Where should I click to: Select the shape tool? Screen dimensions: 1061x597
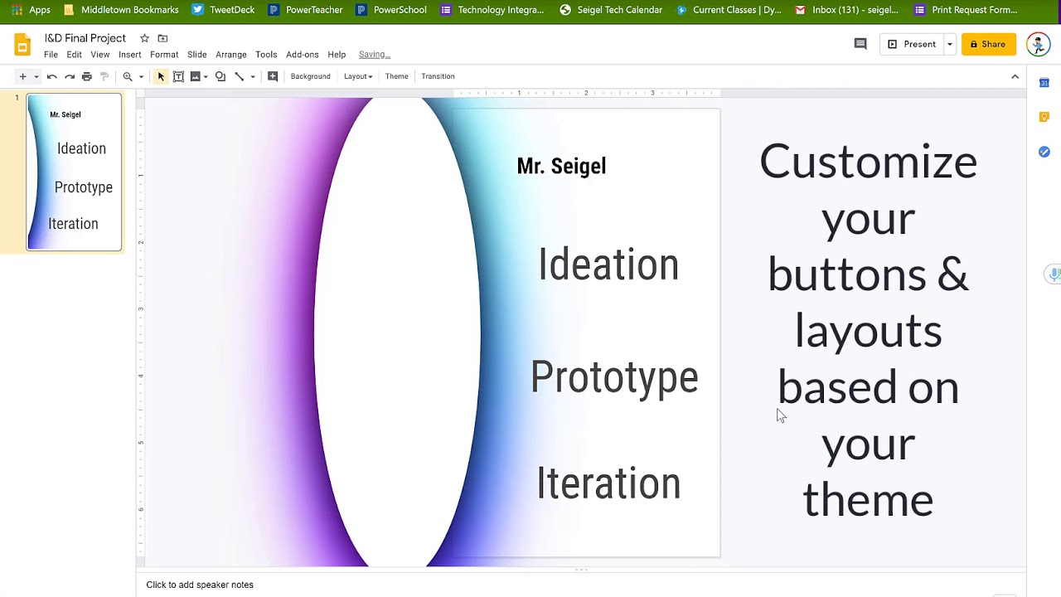point(220,76)
